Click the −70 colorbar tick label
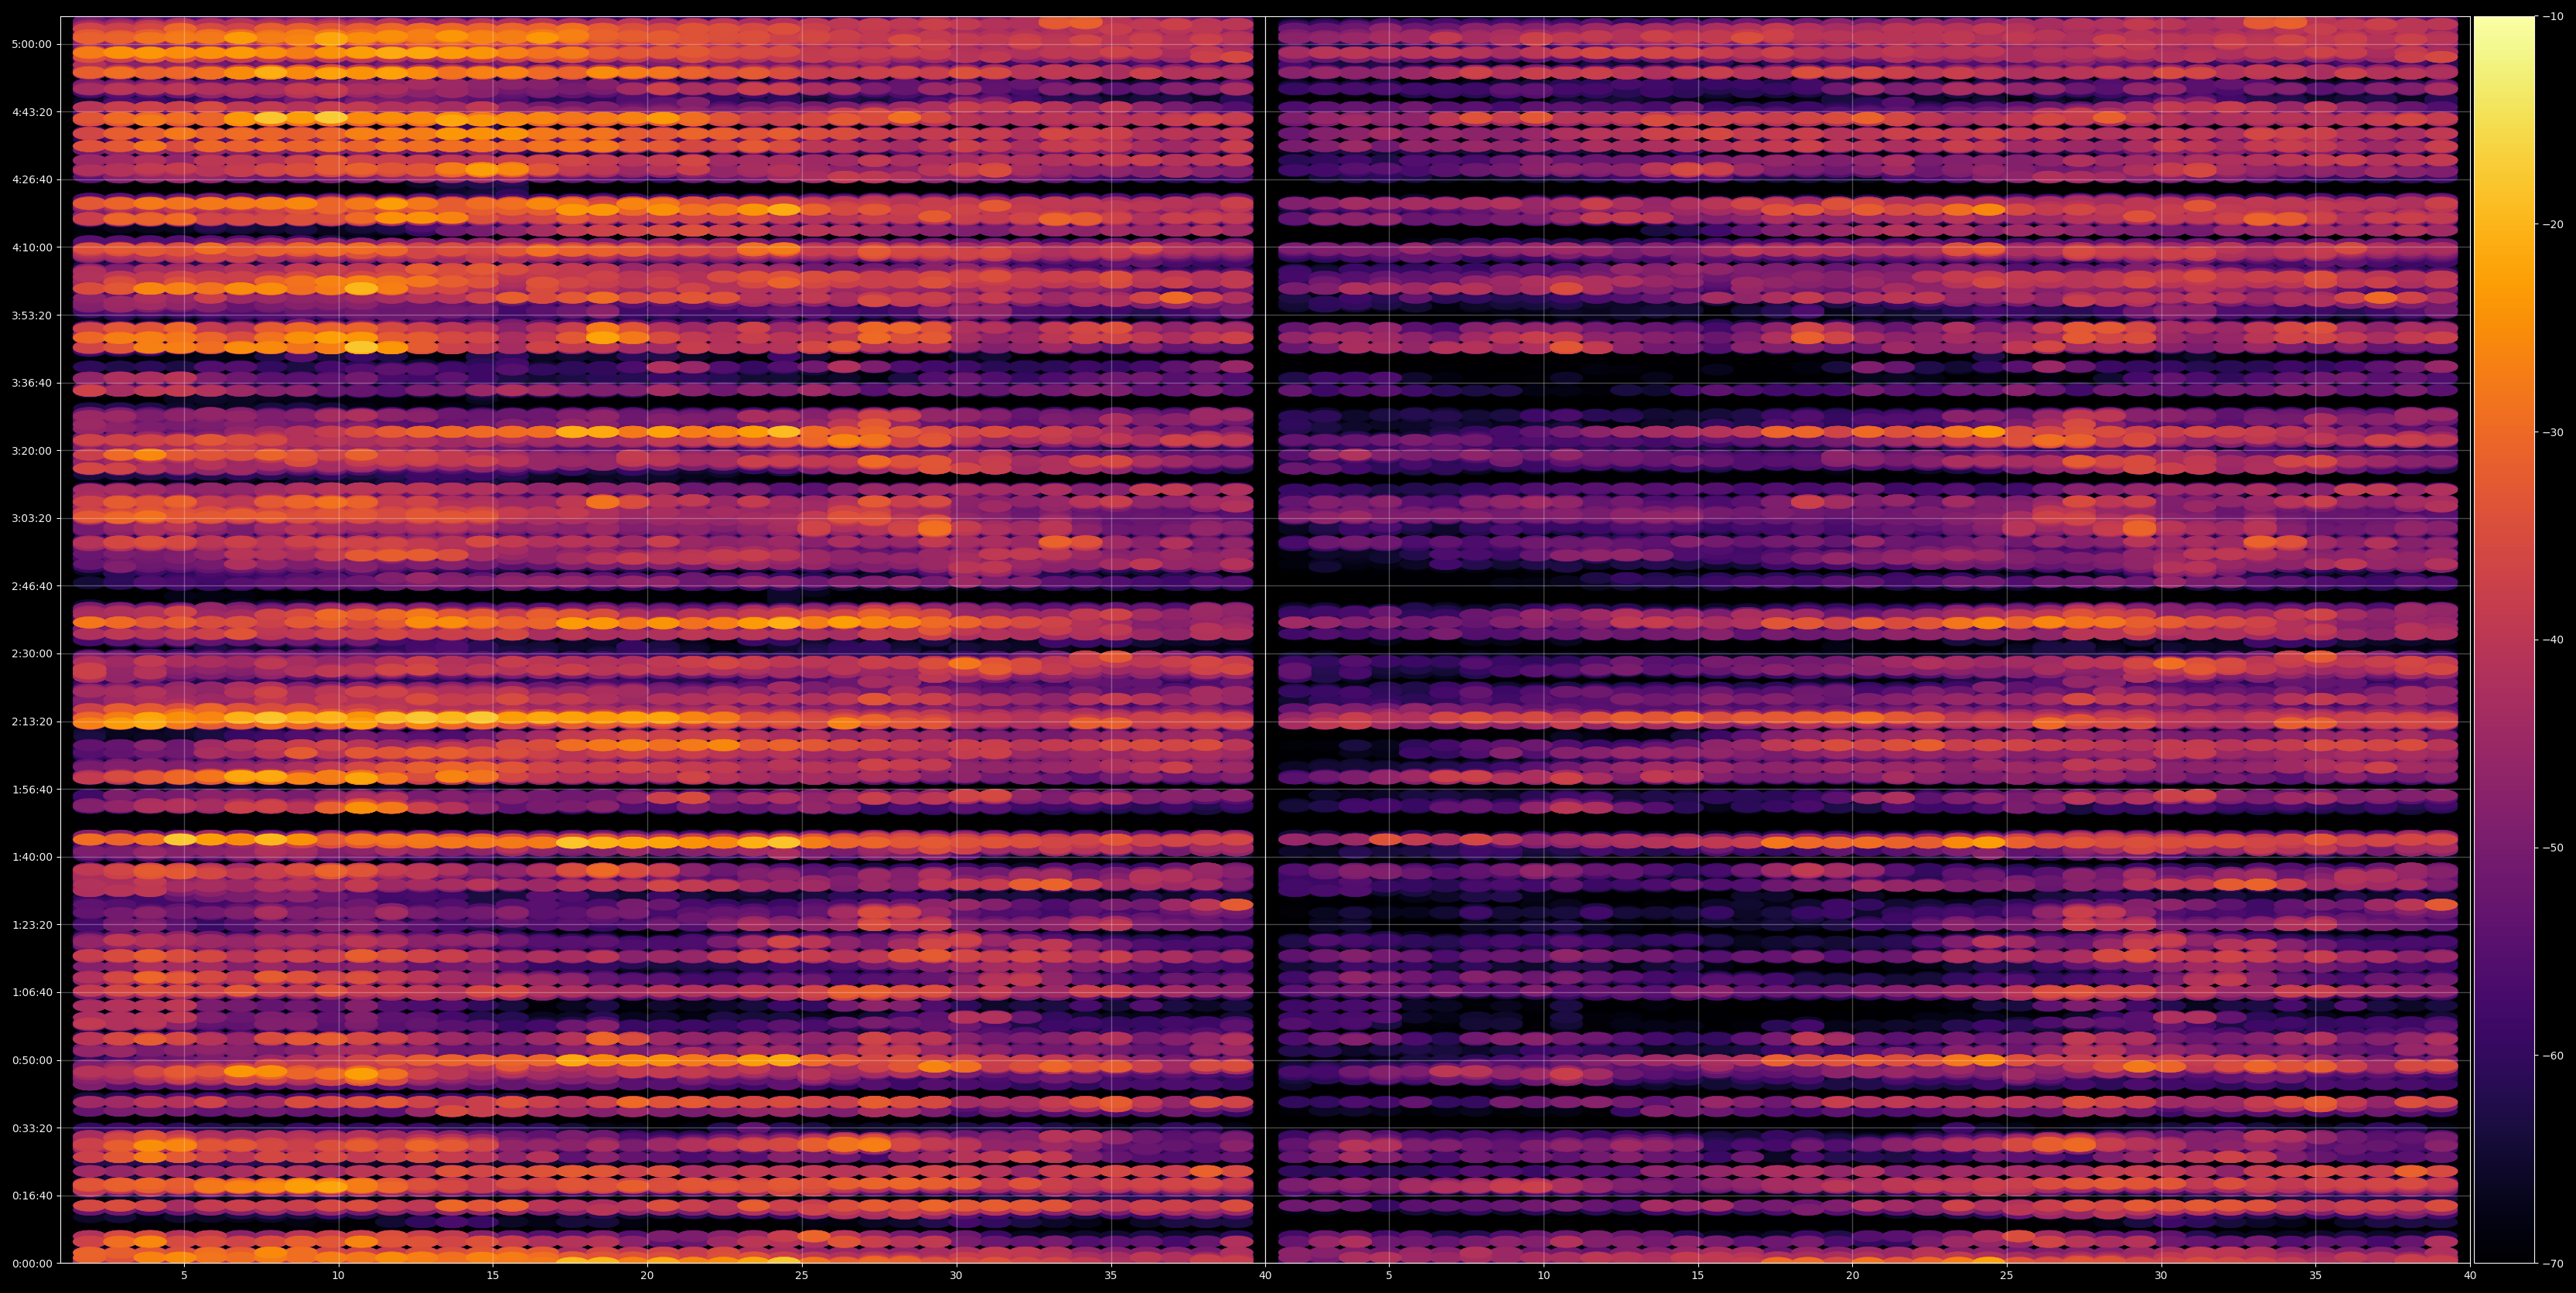Image resolution: width=2576 pixels, height=1293 pixels. tap(2553, 1263)
